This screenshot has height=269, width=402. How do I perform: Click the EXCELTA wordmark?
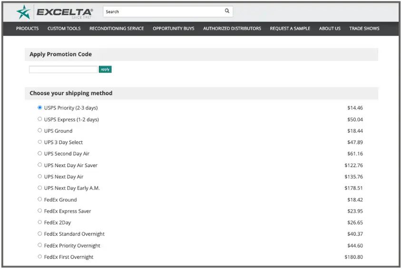point(65,12)
